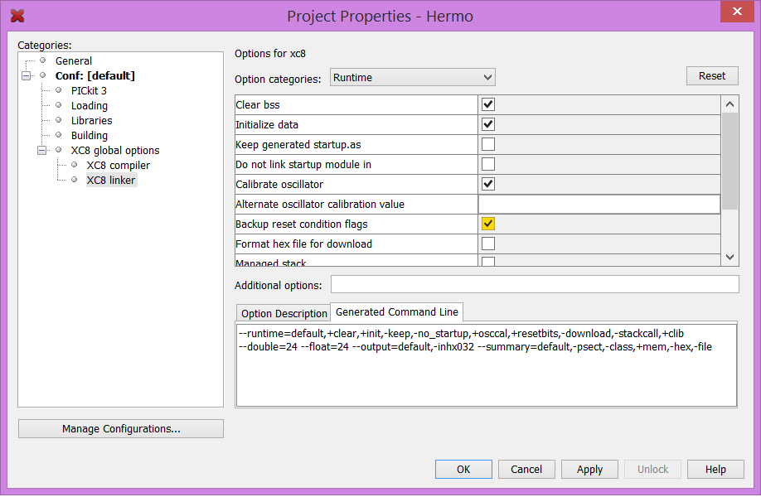Click the MPLAB X icon in title bar

click(17, 16)
